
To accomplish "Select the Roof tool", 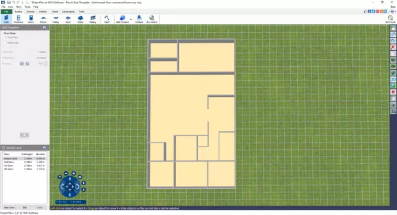I will point(68,19).
